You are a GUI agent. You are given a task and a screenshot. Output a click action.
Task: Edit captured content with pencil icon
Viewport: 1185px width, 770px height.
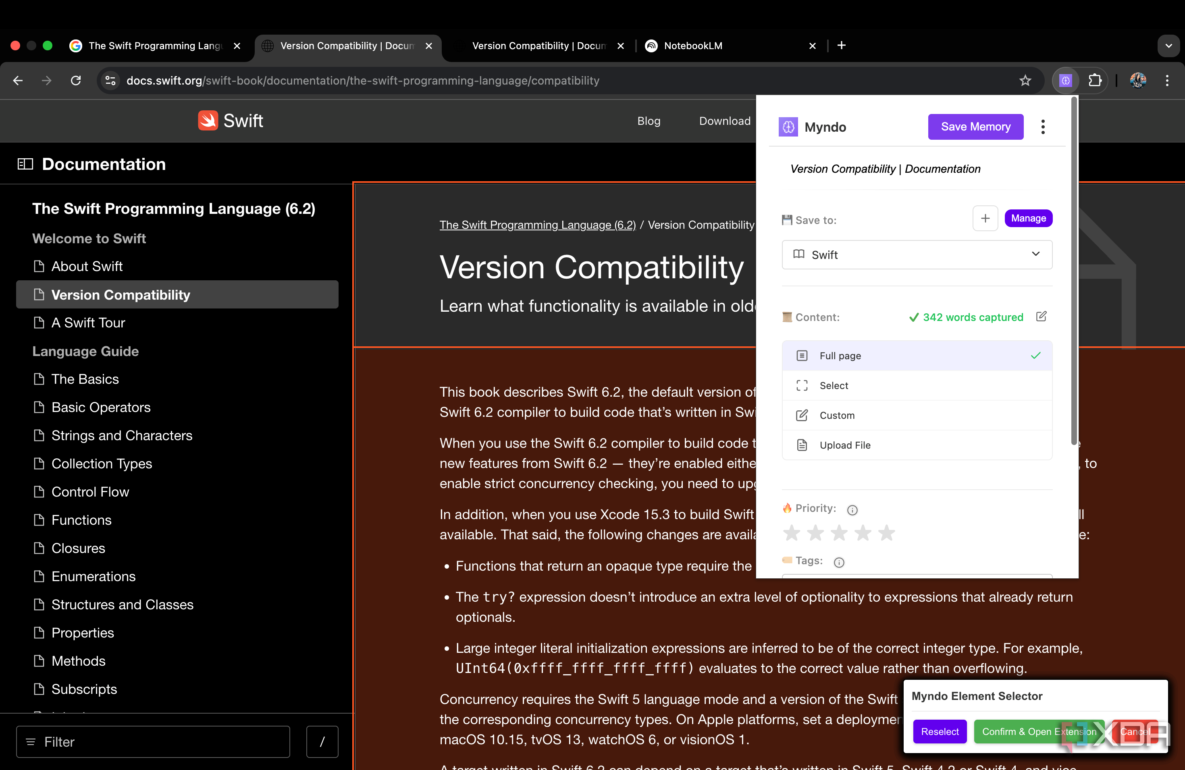click(1041, 317)
